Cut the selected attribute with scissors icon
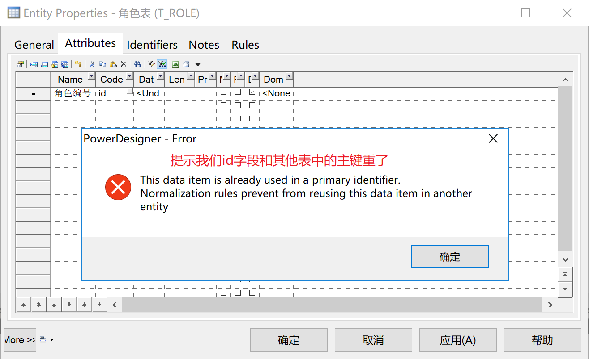 coord(92,64)
